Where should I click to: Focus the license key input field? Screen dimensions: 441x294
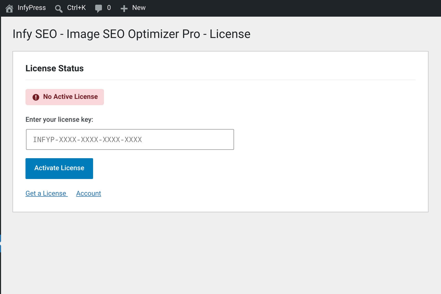tap(130, 139)
